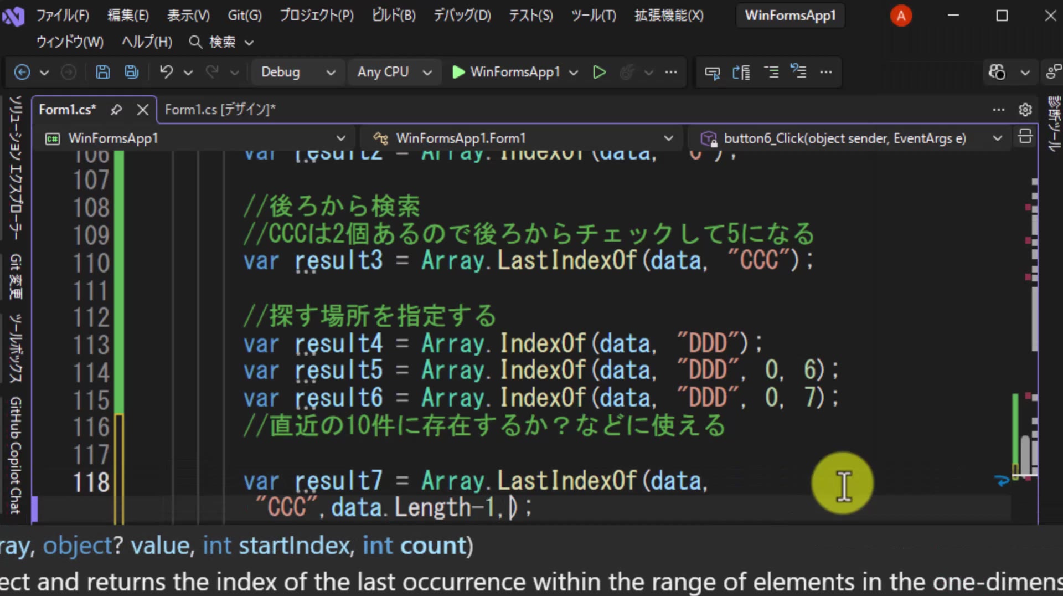
Task: Open the ウィンドウ(W) menu
Action: point(70,42)
